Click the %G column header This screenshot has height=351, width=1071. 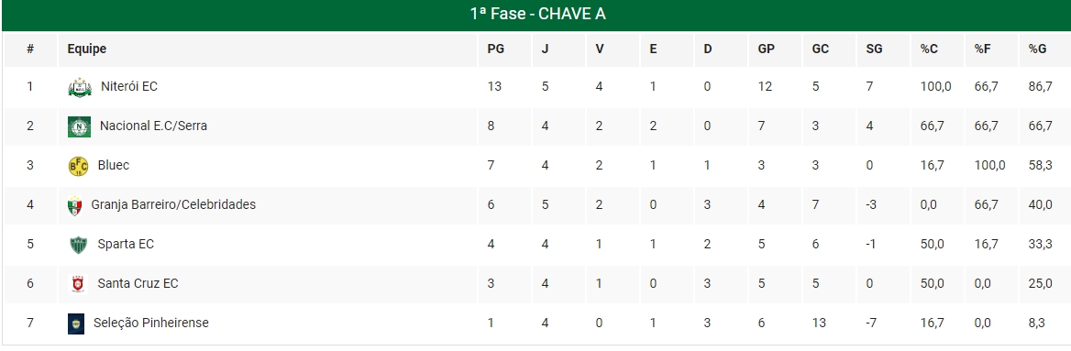tap(1038, 49)
